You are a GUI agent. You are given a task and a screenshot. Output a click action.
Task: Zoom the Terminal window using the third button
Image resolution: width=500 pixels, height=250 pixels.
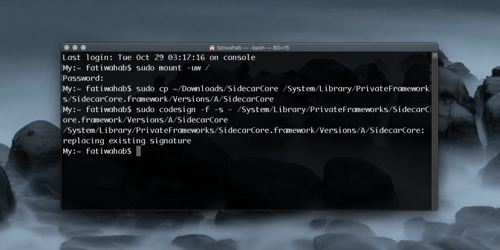tap(83, 47)
